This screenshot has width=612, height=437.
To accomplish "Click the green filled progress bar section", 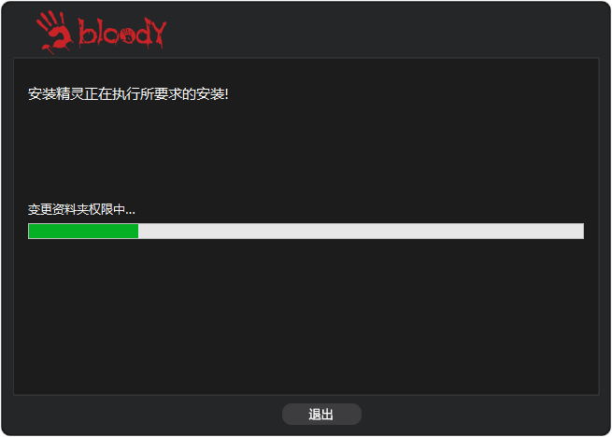I will tap(83, 231).
